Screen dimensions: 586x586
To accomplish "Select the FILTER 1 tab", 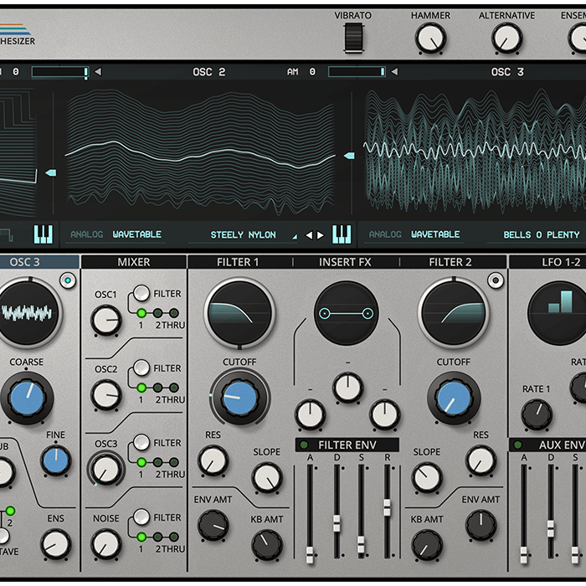I will [238, 262].
